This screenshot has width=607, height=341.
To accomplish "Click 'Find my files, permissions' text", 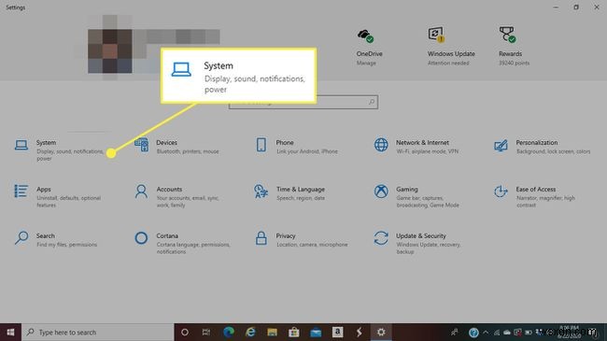I will (66, 245).
